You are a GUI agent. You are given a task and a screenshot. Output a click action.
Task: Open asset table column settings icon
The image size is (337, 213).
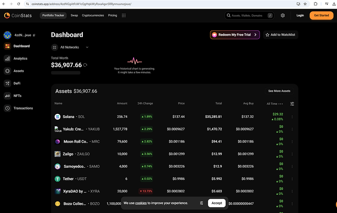click(x=292, y=104)
